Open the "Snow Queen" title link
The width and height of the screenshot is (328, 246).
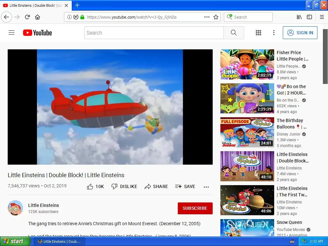289,222
